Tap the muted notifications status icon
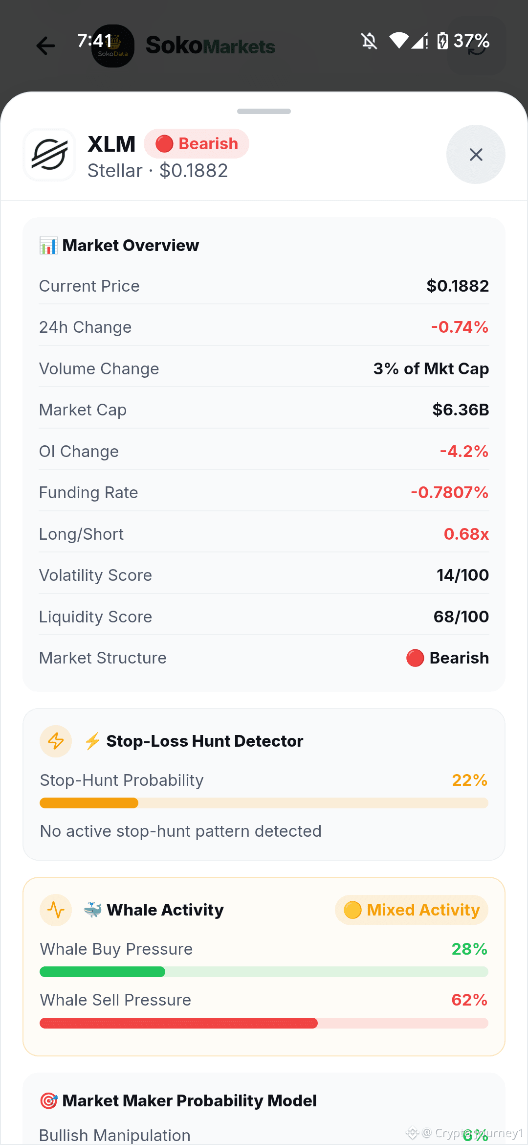The width and height of the screenshot is (528, 1145). pos(369,41)
